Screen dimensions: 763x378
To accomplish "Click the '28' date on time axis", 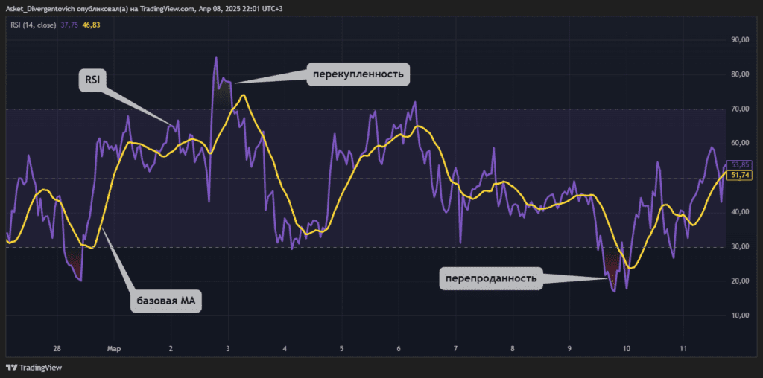I will pos(57,349).
